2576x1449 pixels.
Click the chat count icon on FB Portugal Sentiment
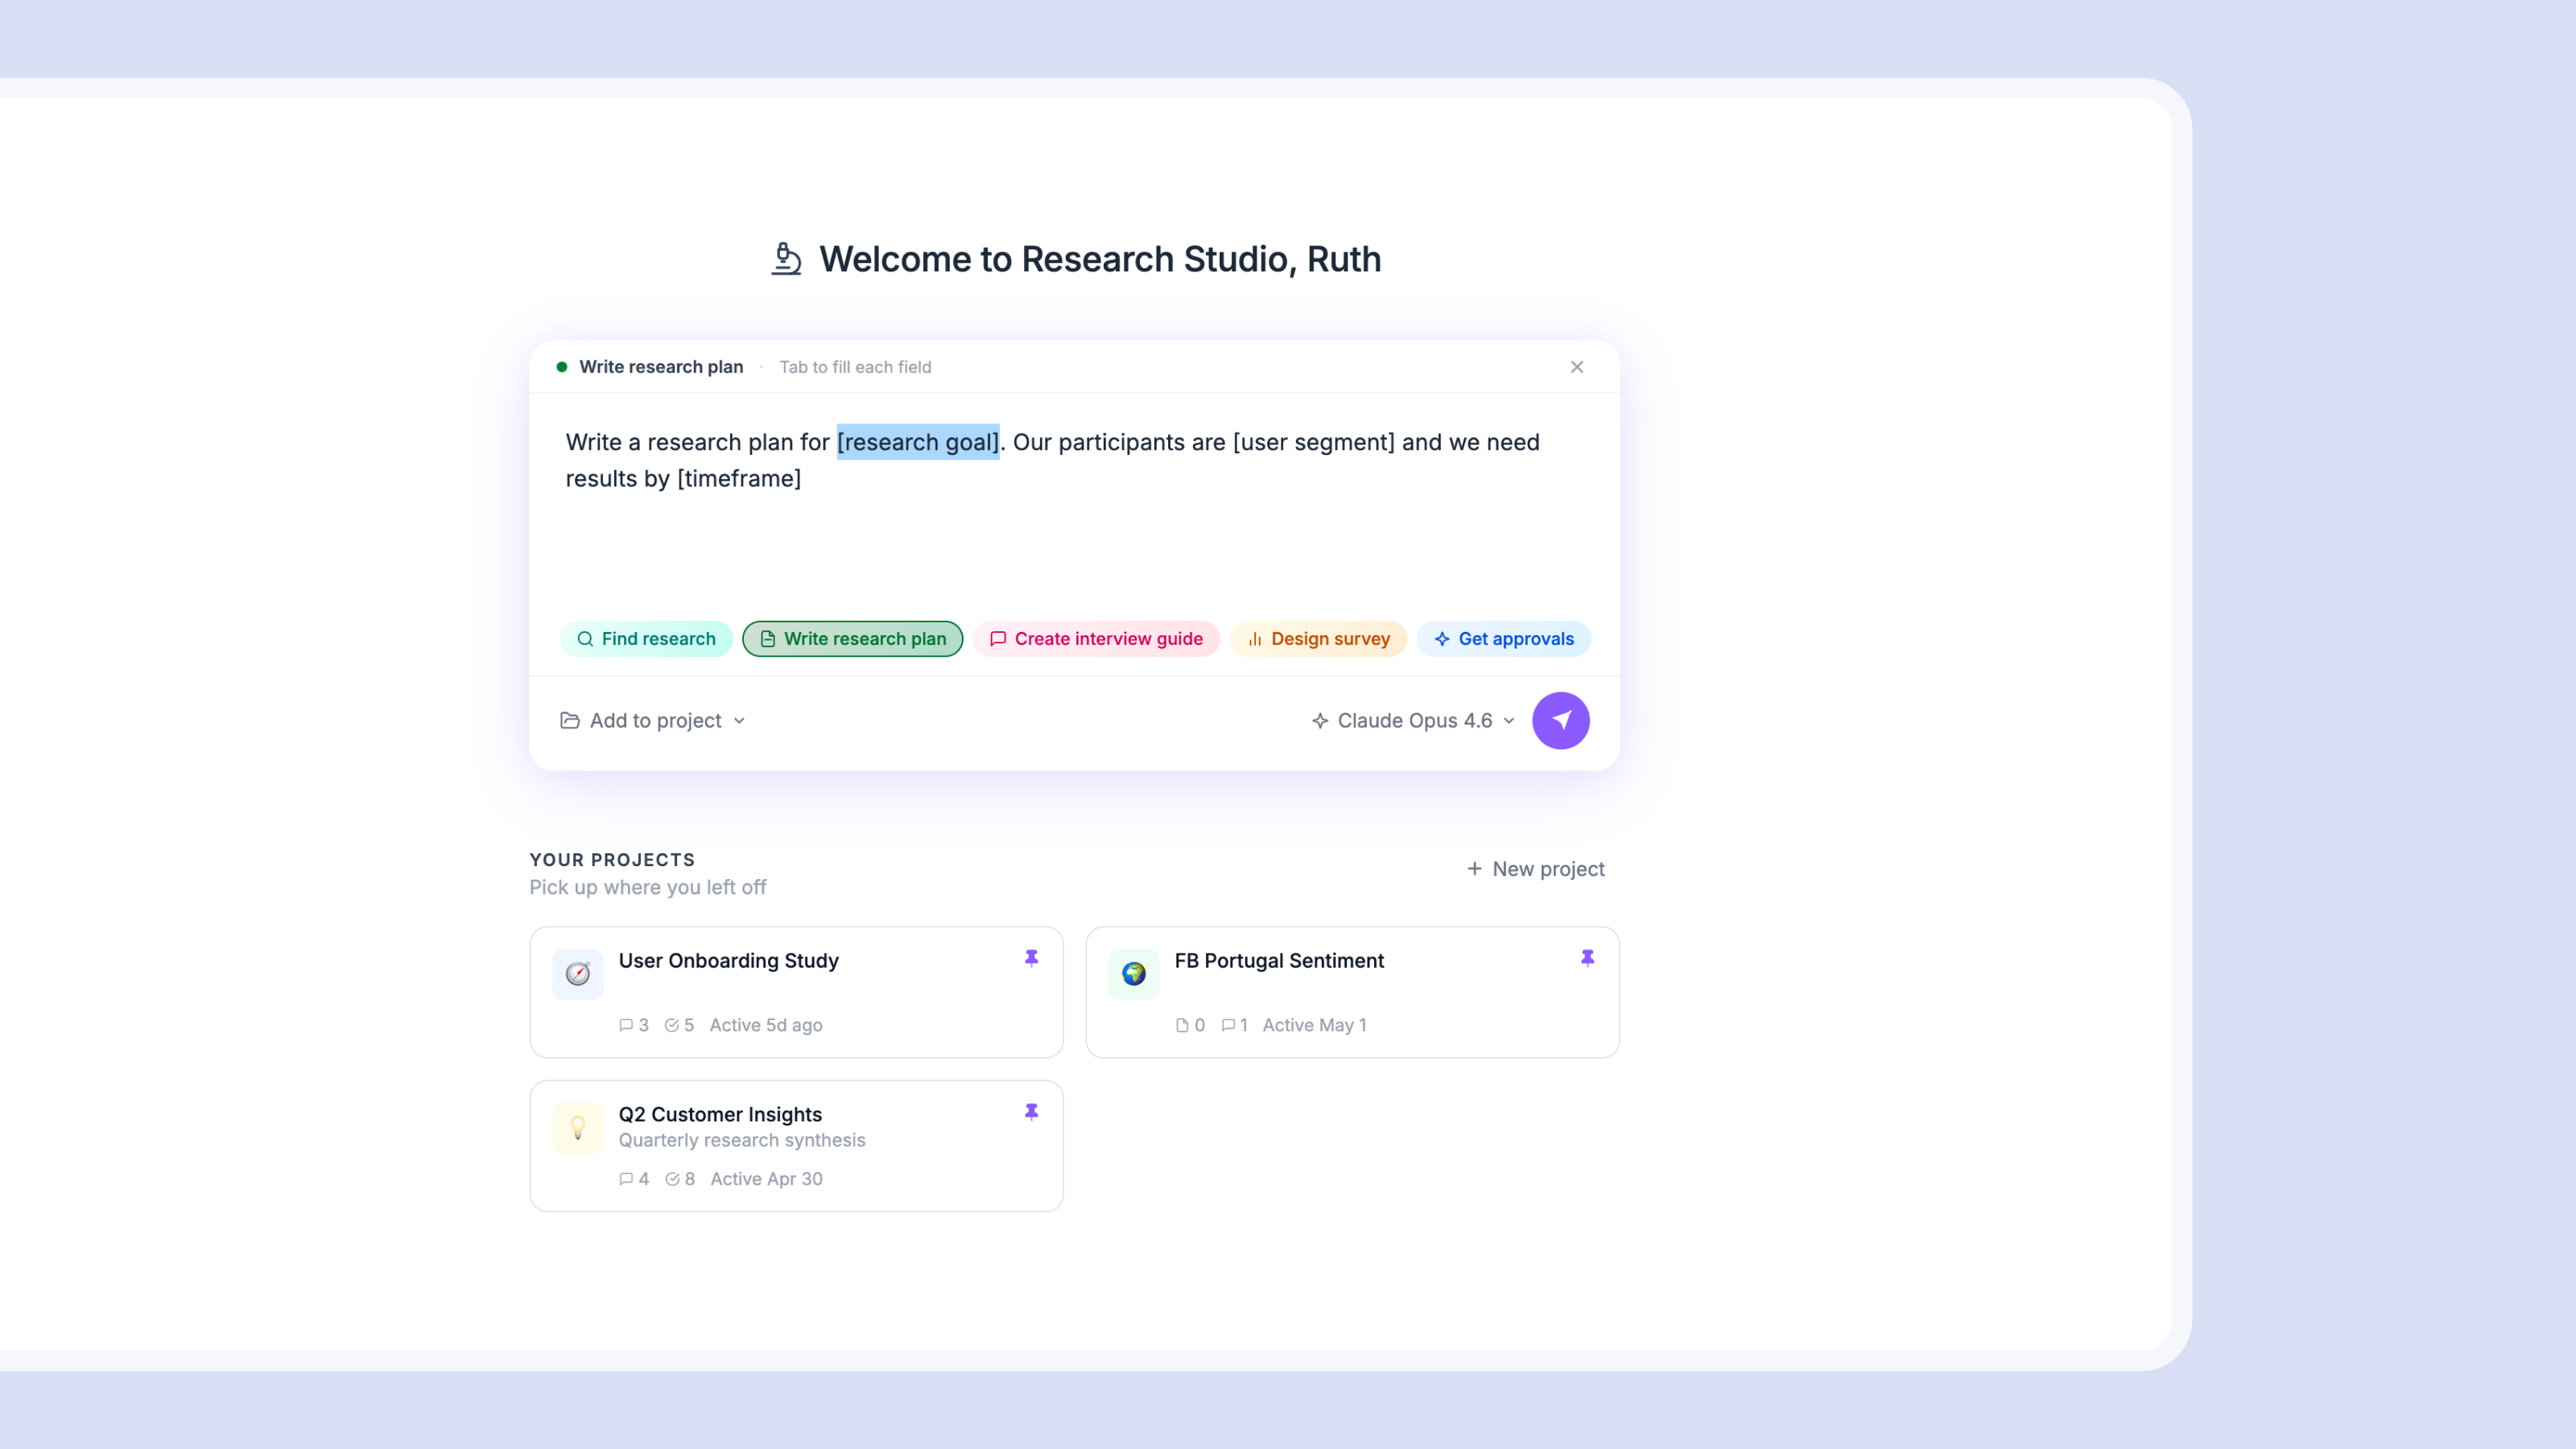point(1229,1025)
